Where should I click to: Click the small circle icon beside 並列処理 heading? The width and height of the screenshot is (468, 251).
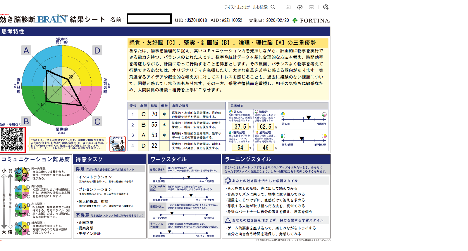coord(257,133)
